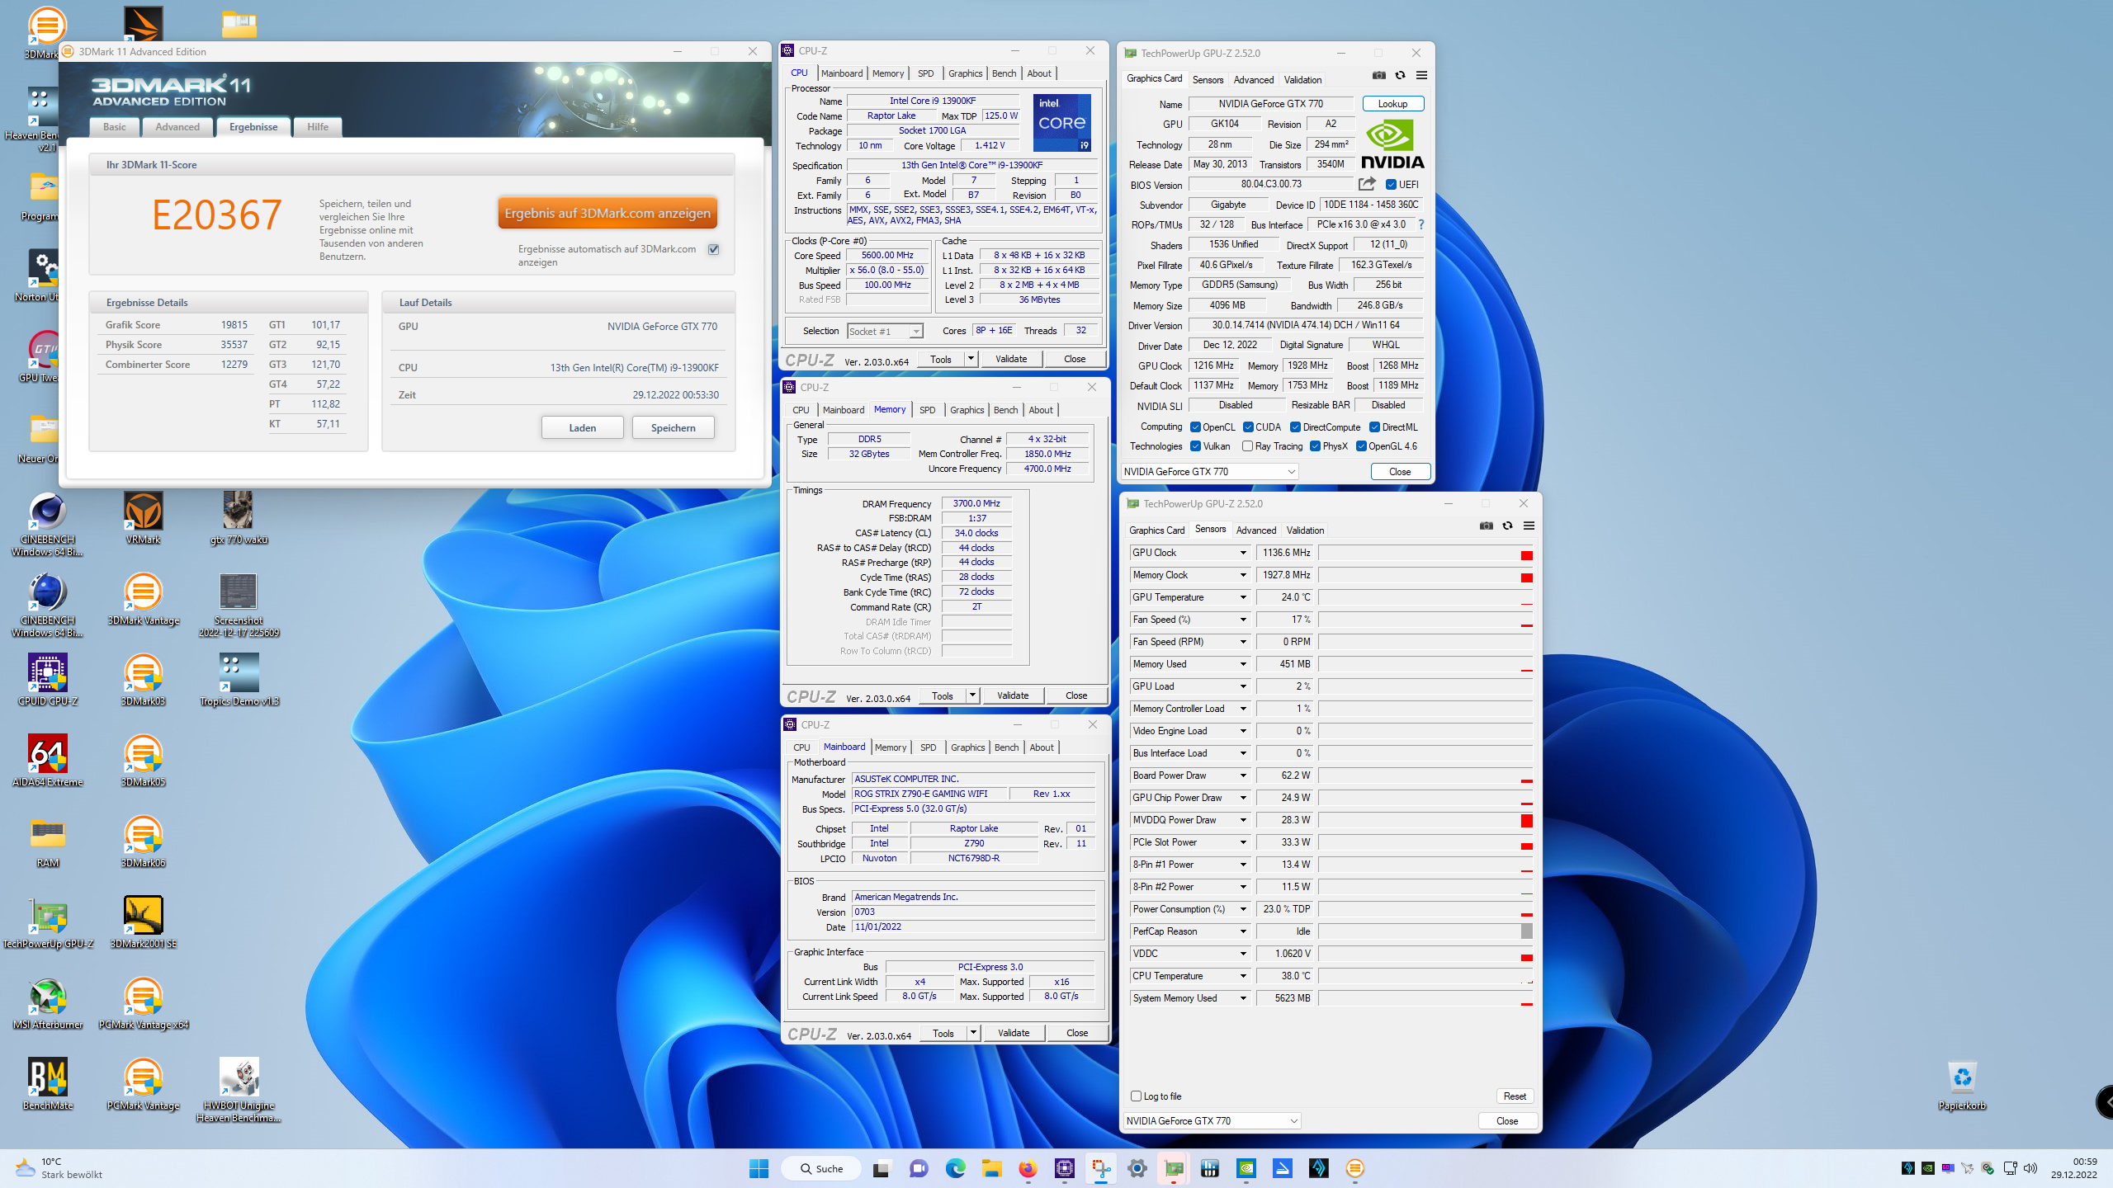This screenshot has width=2113, height=1188.
Task: Open Microsoft Edge from the taskbar
Action: pos(956,1168)
